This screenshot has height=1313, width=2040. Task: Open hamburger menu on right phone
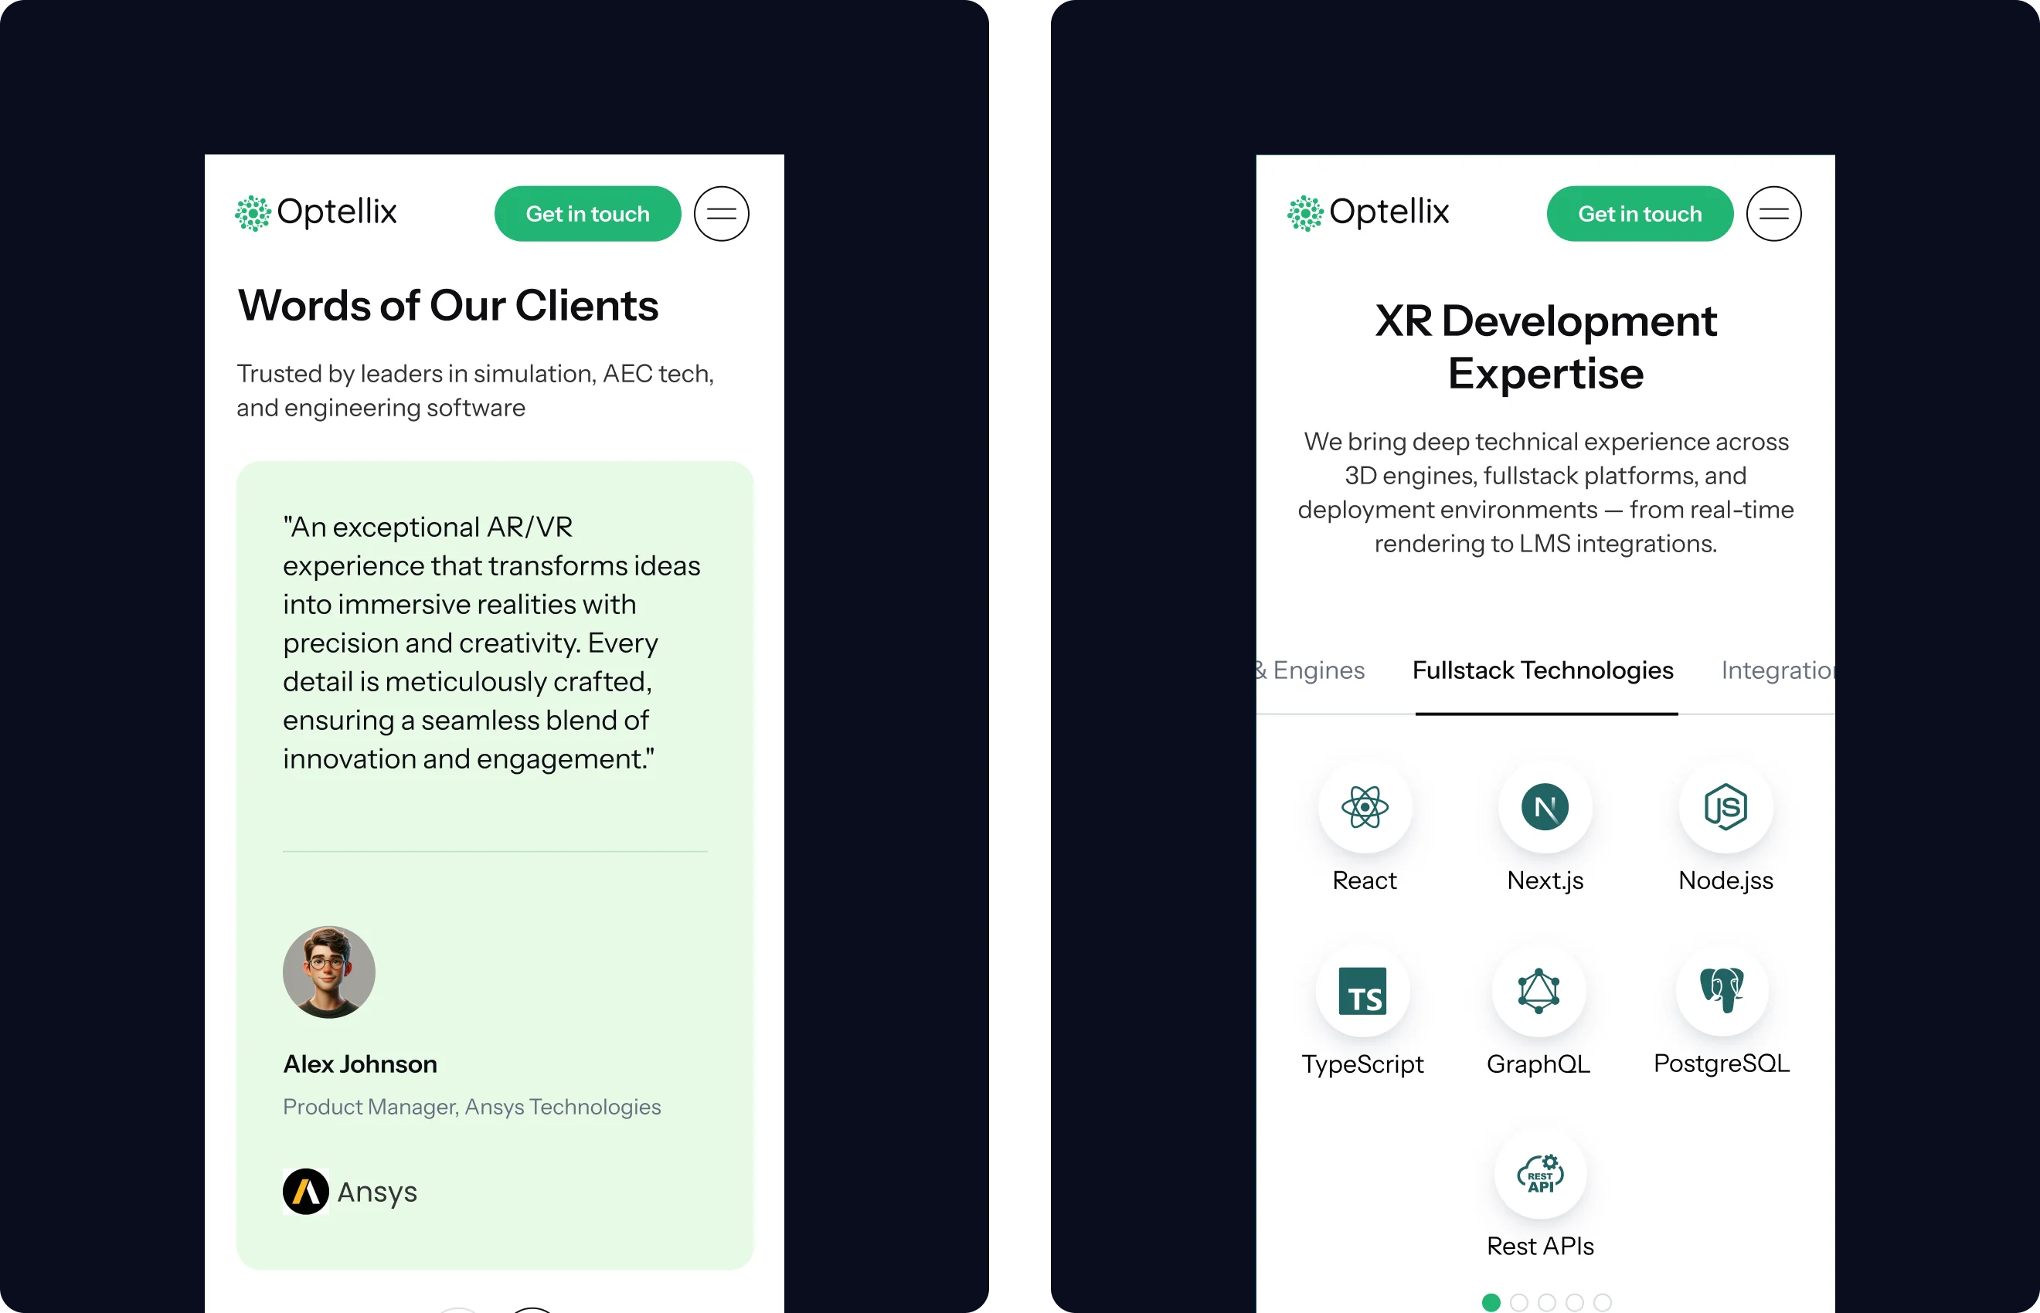(1774, 214)
